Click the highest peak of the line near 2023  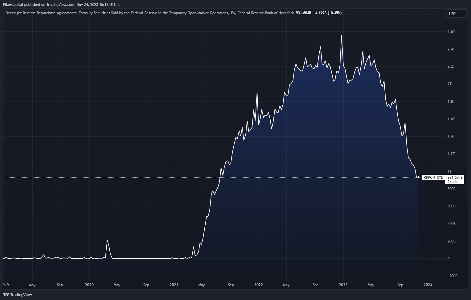point(341,36)
